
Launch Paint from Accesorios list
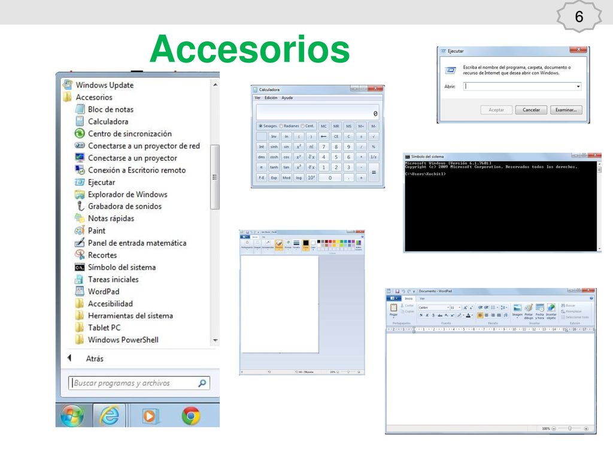(90, 231)
